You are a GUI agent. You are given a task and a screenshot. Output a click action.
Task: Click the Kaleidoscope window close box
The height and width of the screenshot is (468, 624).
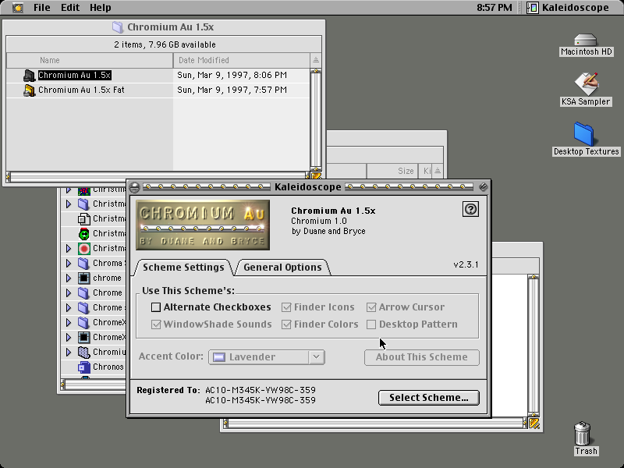[x=134, y=186]
